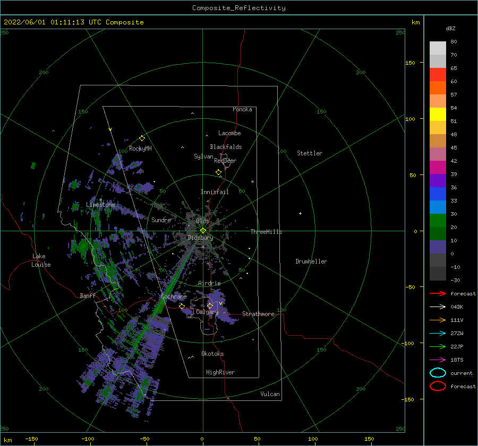Image resolution: width=478 pixels, height=446 pixels.
Task: Select the white 04DK arrow icon
Action: [438, 307]
